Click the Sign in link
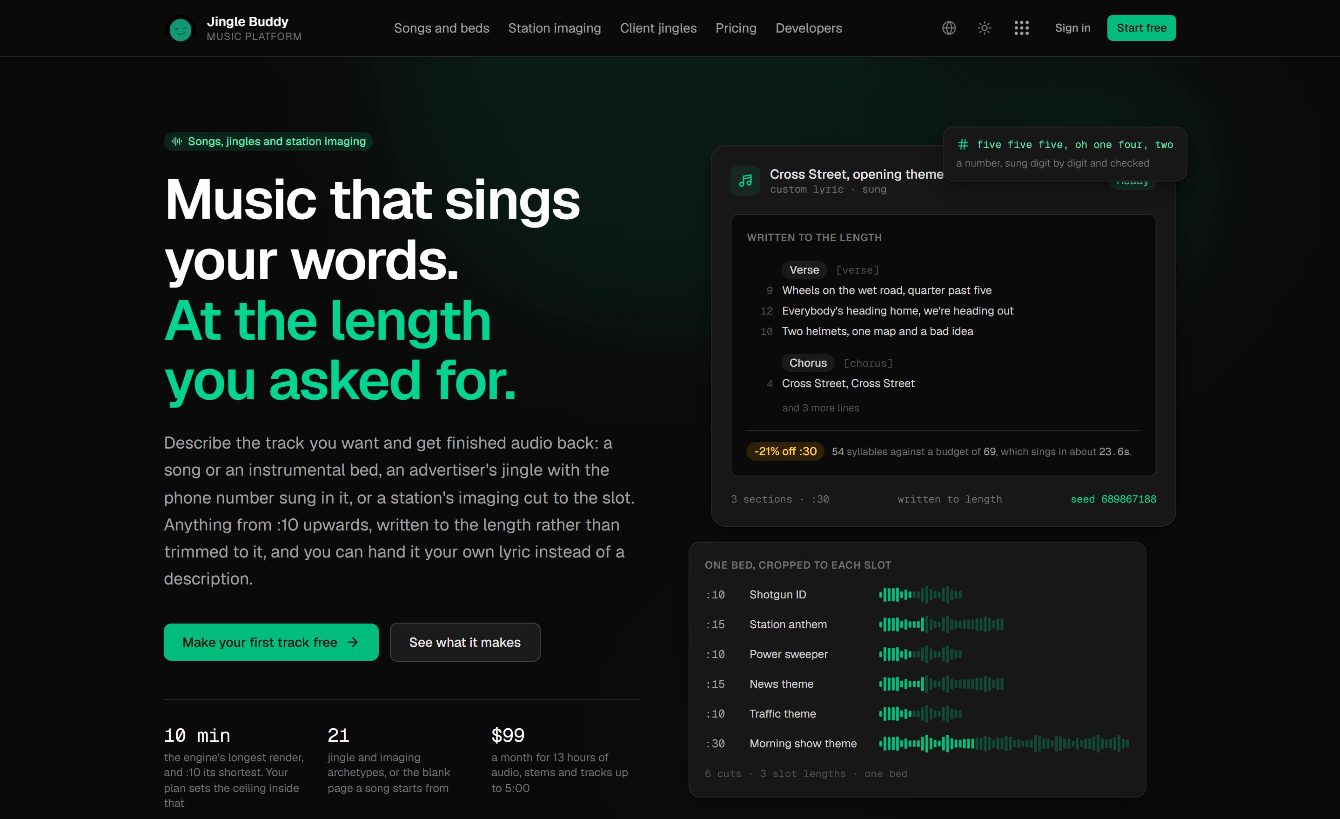The height and width of the screenshot is (819, 1340). [1072, 28]
